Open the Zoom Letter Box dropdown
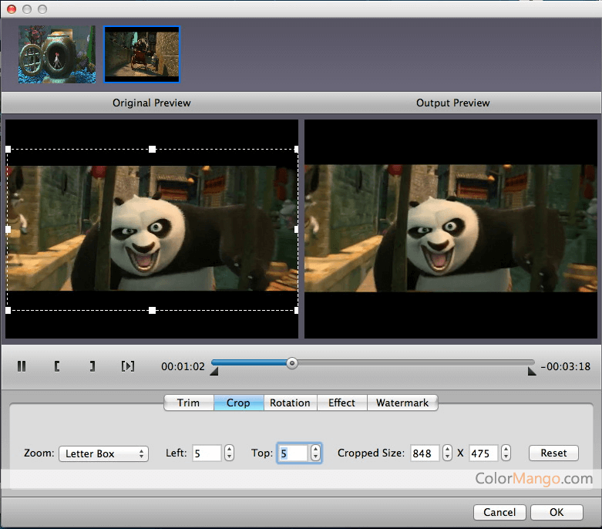602x529 pixels. click(x=103, y=453)
